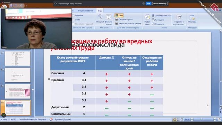Screen dimensions: 222x125
Task: Click the Доплата, % header cell
Action: pyautogui.click(x=106, y=62)
